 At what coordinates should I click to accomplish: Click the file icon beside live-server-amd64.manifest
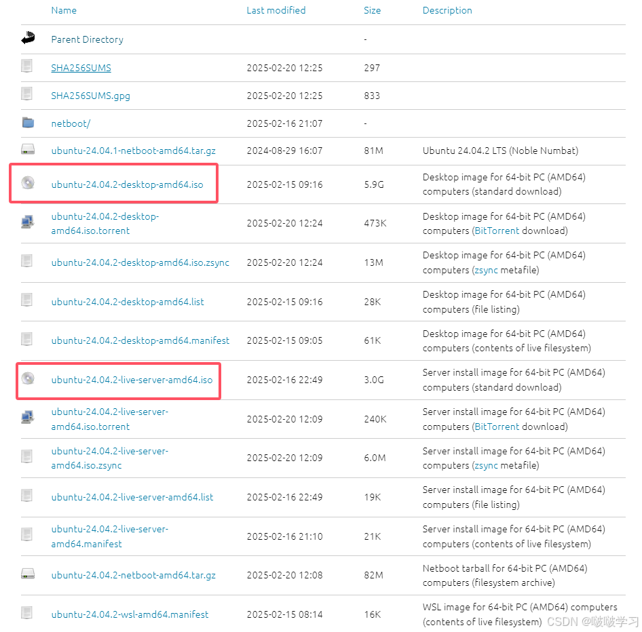[x=27, y=534]
